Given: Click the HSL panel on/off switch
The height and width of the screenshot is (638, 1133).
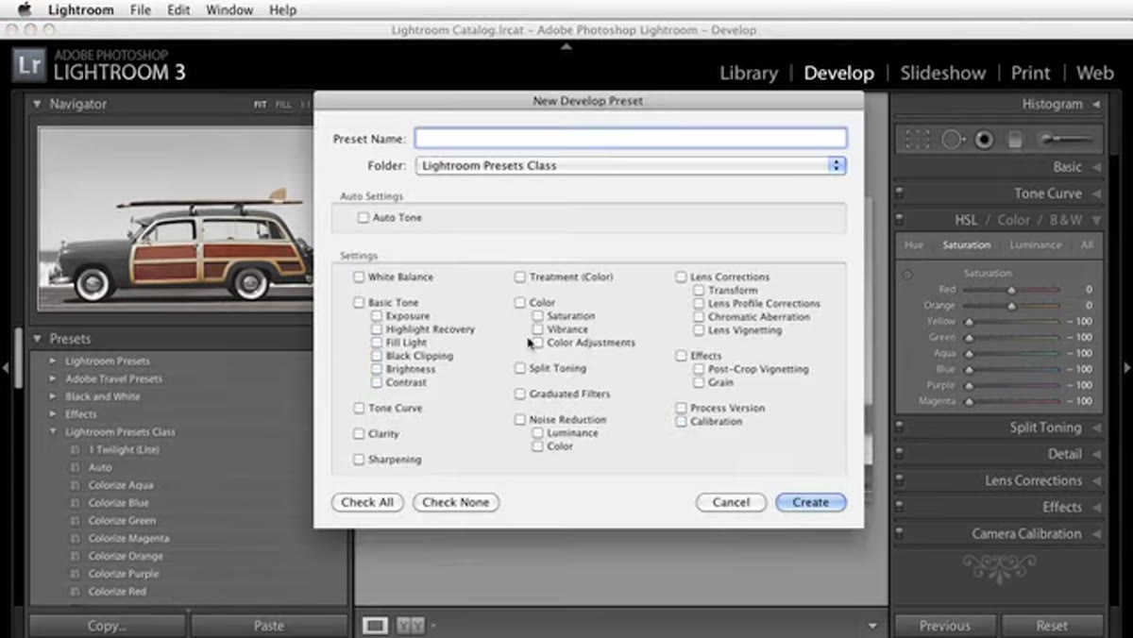Looking at the screenshot, I should [x=899, y=220].
